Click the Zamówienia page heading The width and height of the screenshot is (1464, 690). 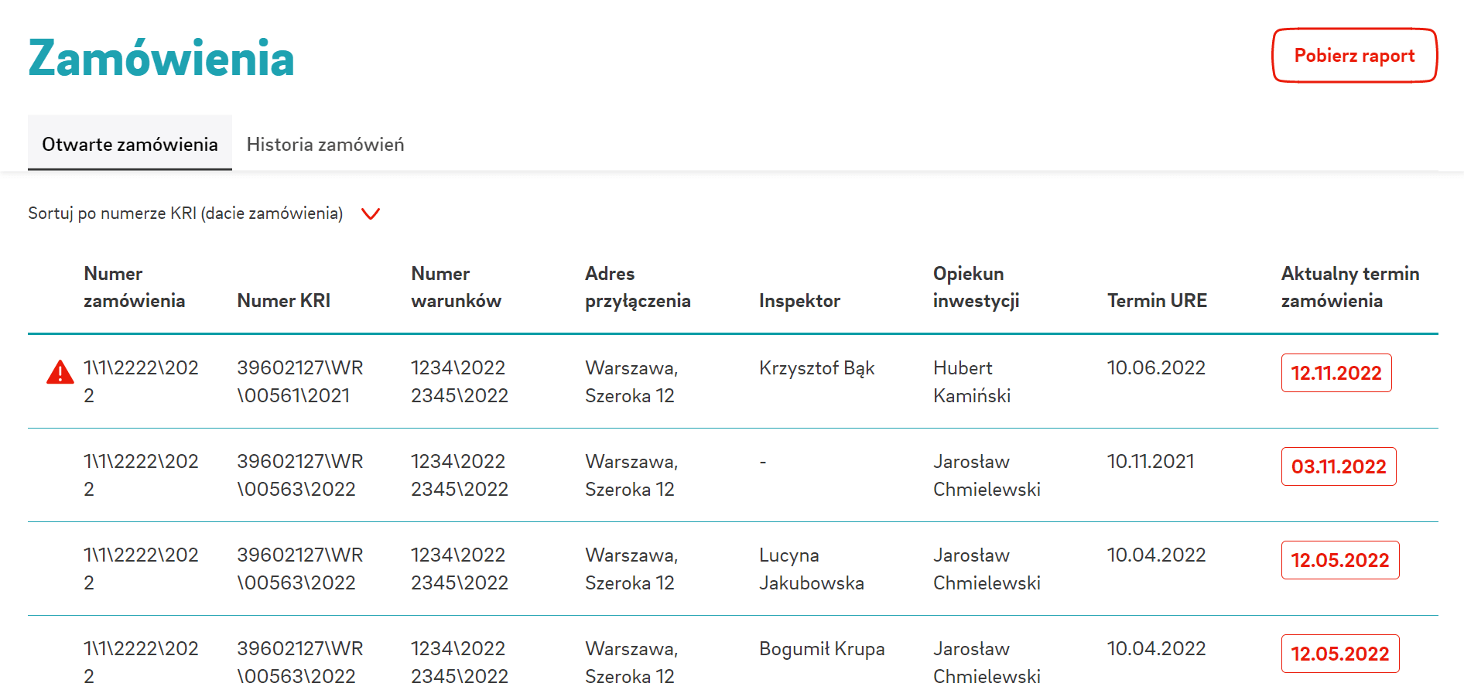tap(161, 59)
